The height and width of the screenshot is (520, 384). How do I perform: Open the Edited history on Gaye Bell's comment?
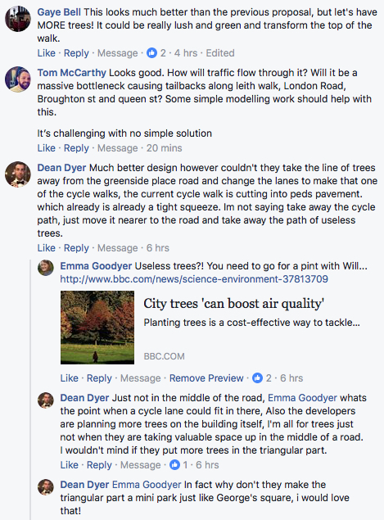[x=220, y=53]
